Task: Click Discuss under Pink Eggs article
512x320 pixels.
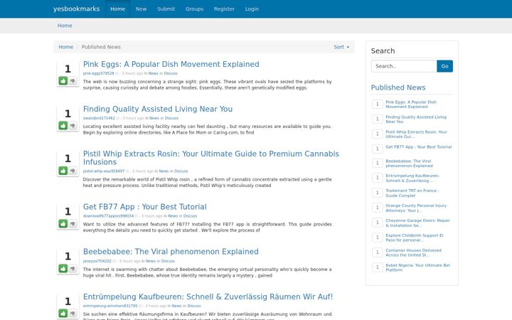Action: pyautogui.click(x=171, y=73)
